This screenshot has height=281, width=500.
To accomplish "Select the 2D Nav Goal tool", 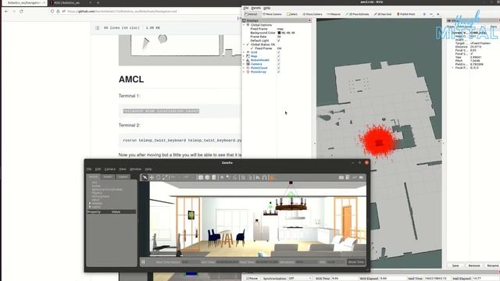I will [x=382, y=14].
